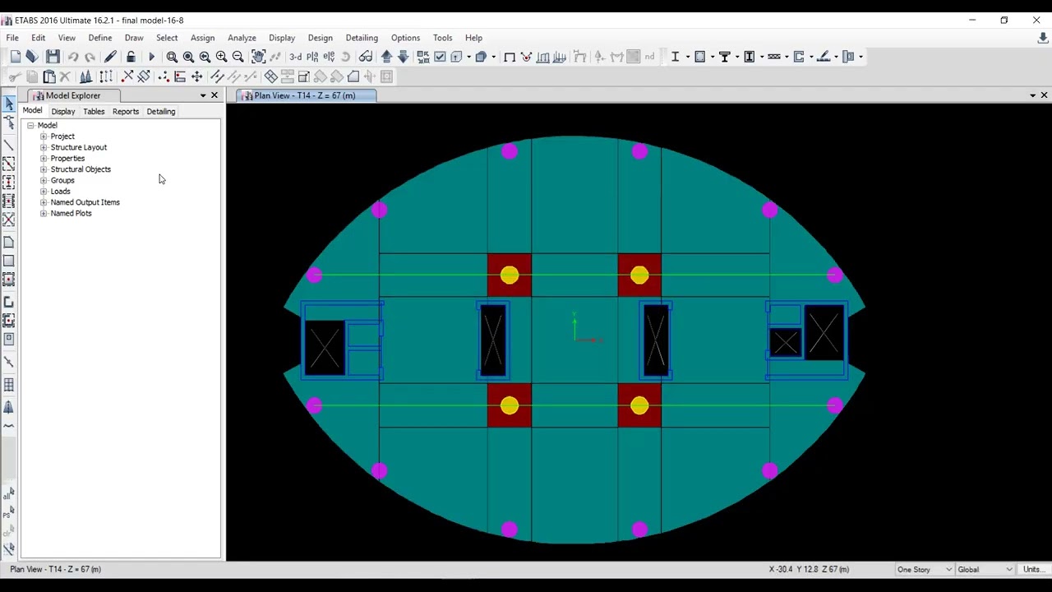The height and width of the screenshot is (592, 1052).
Task: Switch to the Tables tab in Model Explorer
Action: [94, 112]
